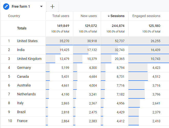Select the Germany country cell

tap(24, 68)
